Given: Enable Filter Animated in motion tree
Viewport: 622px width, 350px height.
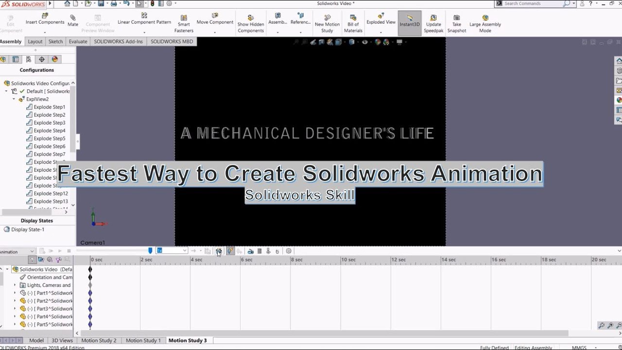Looking at the screenshot, I should 41,260.
